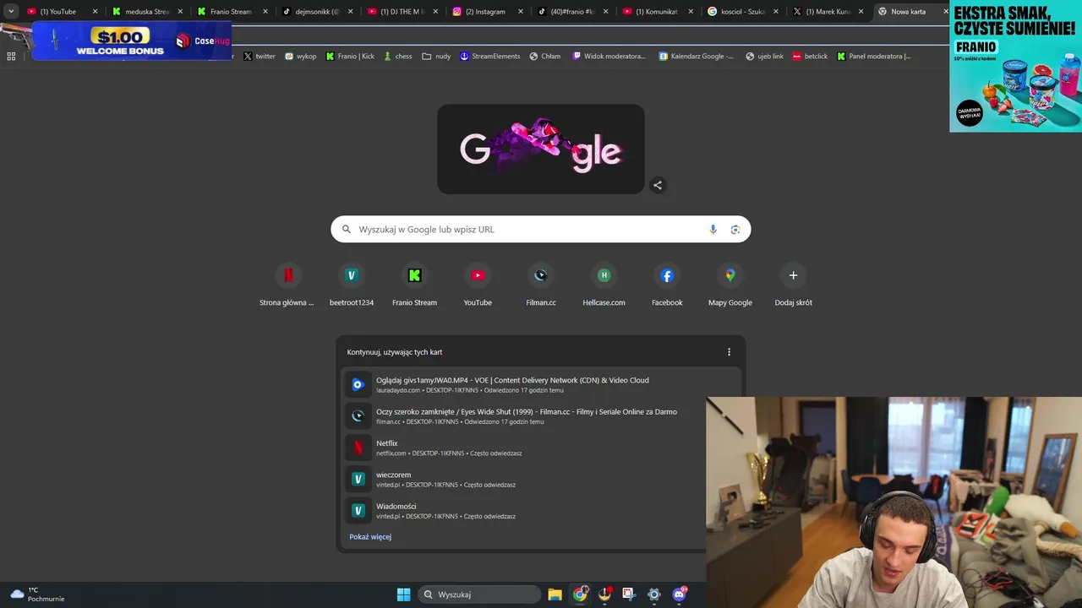Open the Vinted wieczorem entry
Viewport: 1082px width, 608px height.
coord(541,479)
